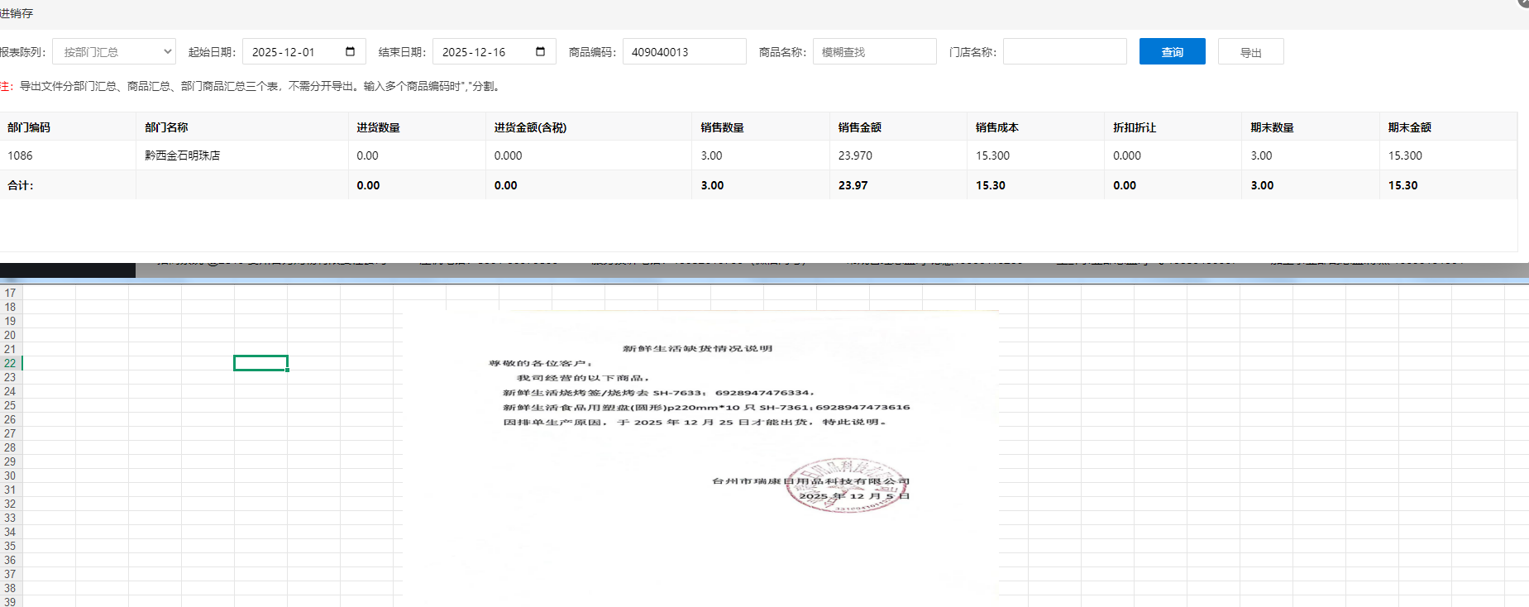
Task: Click the 期末金额 column header
Action: pyautogui.click(x=1409, y=127)
